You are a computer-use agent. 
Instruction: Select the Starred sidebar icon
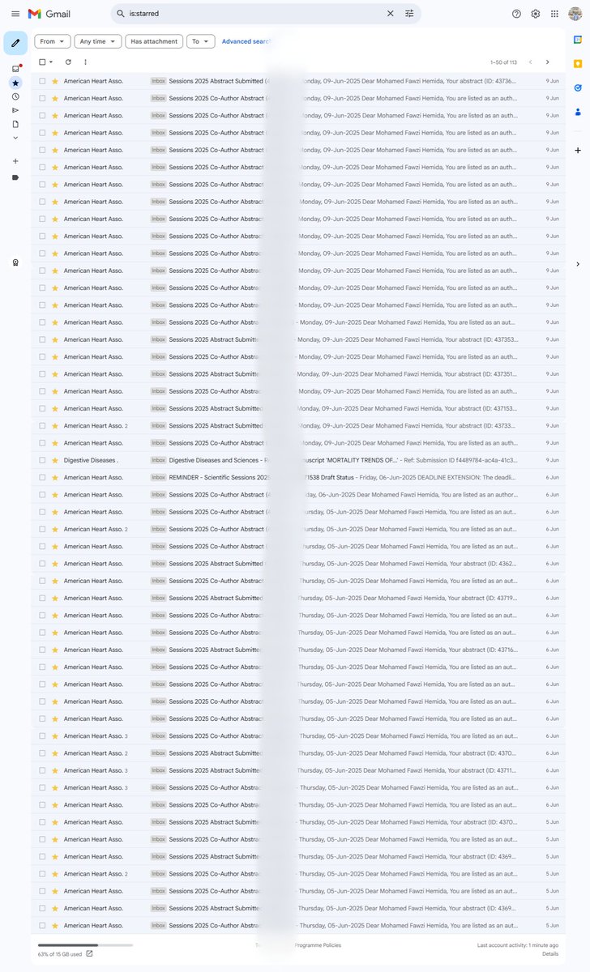[x=15, y=83]
